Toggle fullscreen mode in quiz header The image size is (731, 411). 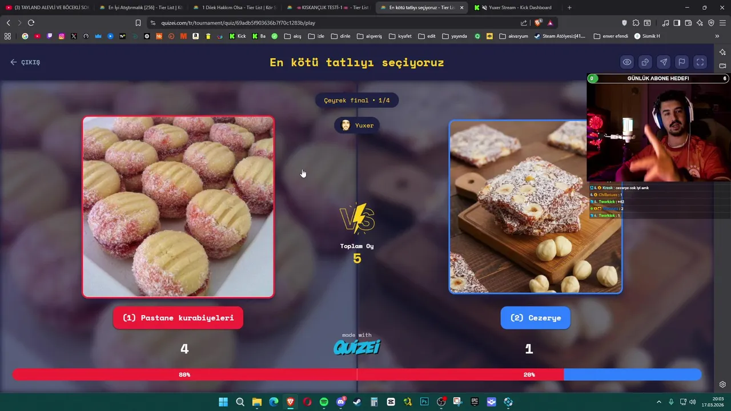(700, 62)
